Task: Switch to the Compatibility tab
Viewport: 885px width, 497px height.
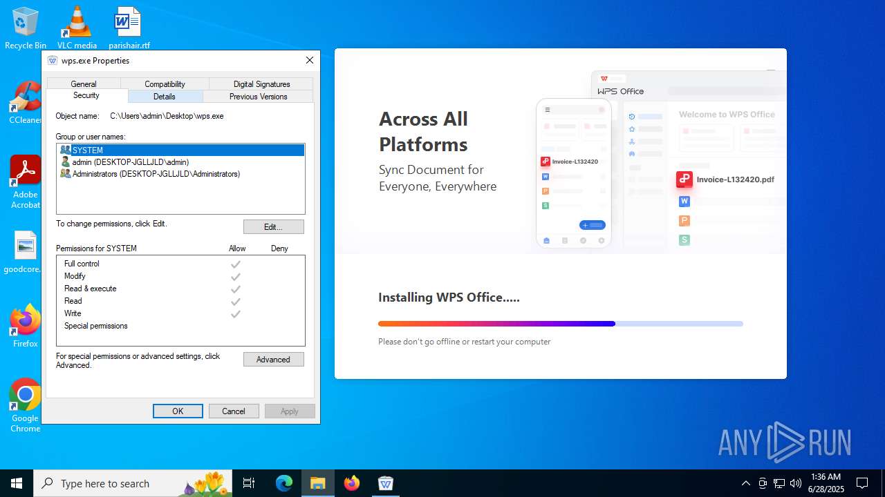Action: [165, 84]
